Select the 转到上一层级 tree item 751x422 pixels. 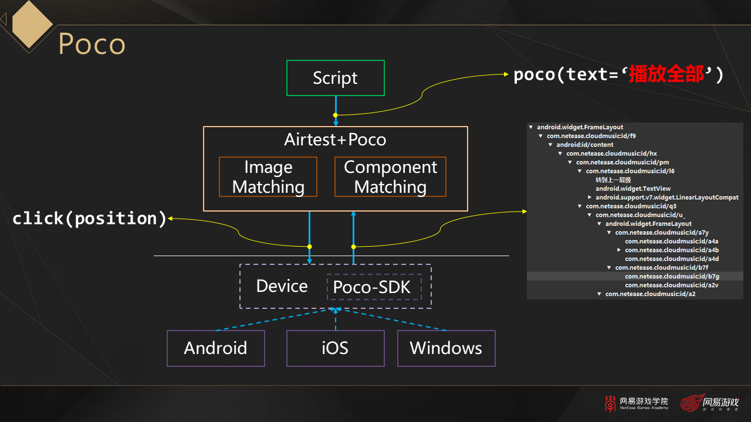tap(613, 180)
